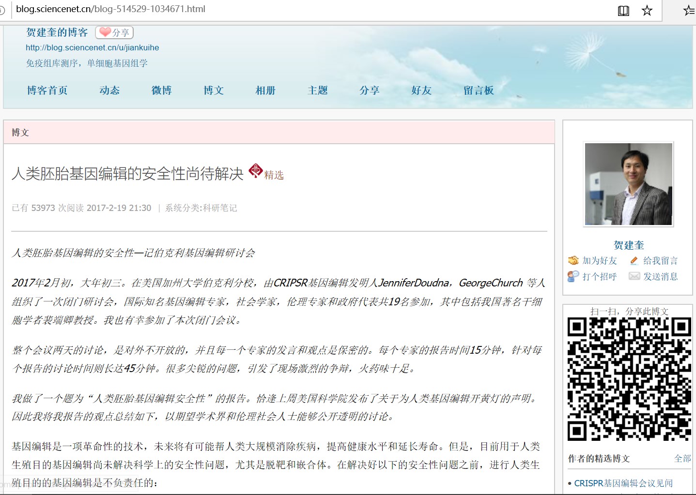Click the 精选 featured badge icon

pyautogui.click(x=256, y=171)
